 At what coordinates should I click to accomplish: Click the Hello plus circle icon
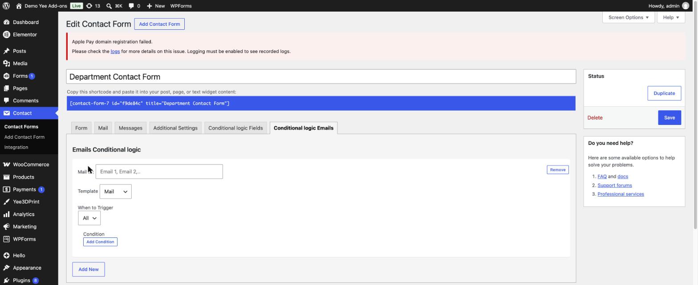pyautogui.click(x=6, y=256)
